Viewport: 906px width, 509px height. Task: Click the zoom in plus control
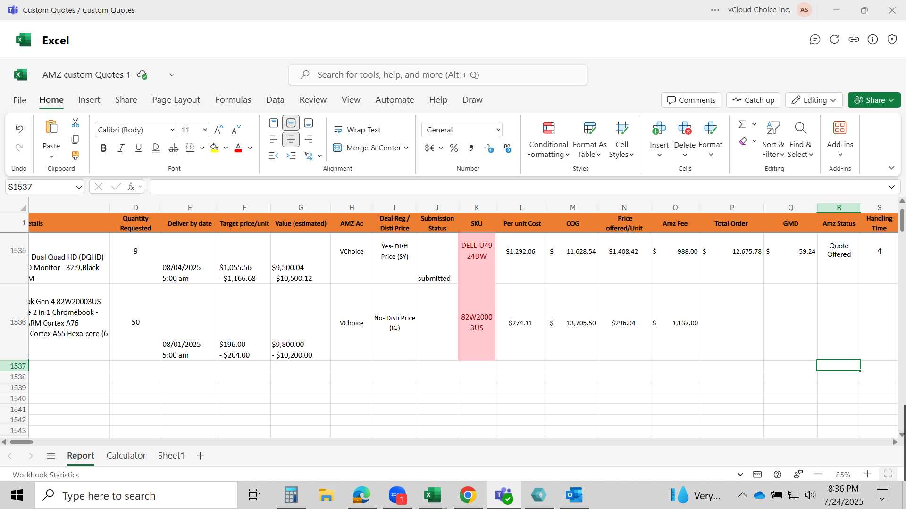(x=867, y=474)
